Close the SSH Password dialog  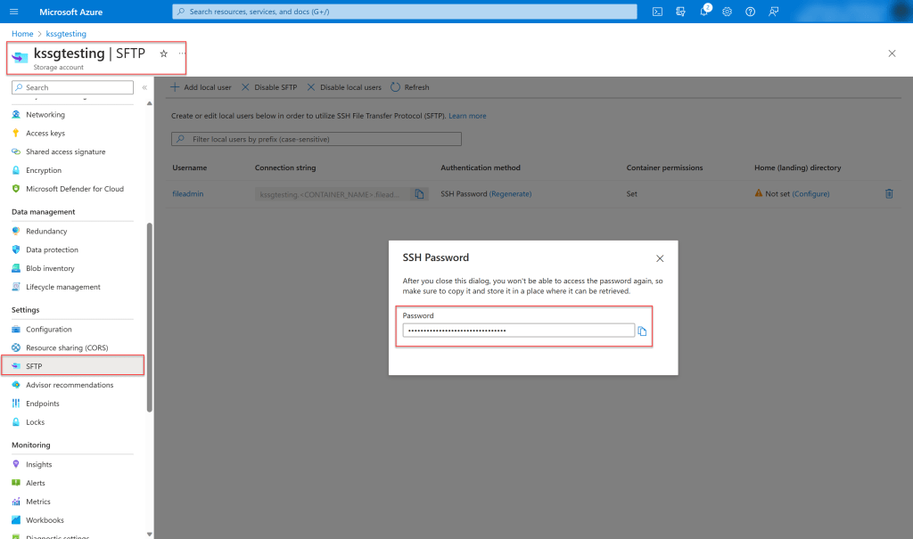click(660, 258)
